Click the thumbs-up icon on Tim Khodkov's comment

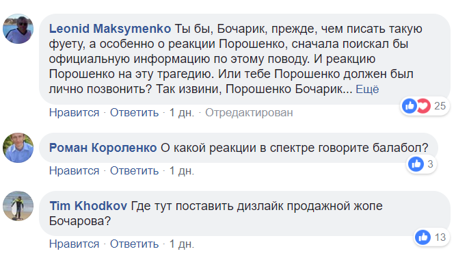pyautogui.click(x=423, y=237)
